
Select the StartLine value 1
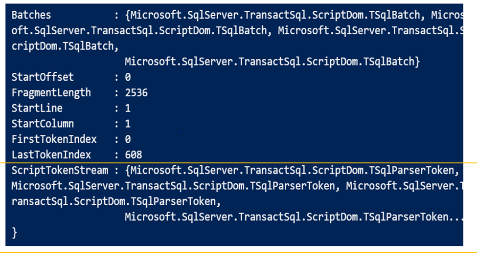(x=128, y=109)
